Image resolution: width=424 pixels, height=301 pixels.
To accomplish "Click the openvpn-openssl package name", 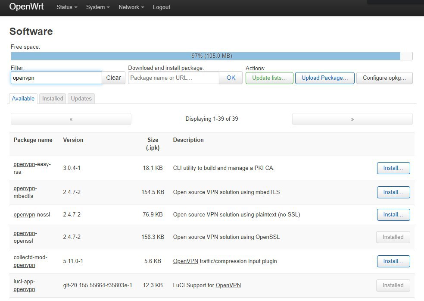I will [x=25, y=237].
